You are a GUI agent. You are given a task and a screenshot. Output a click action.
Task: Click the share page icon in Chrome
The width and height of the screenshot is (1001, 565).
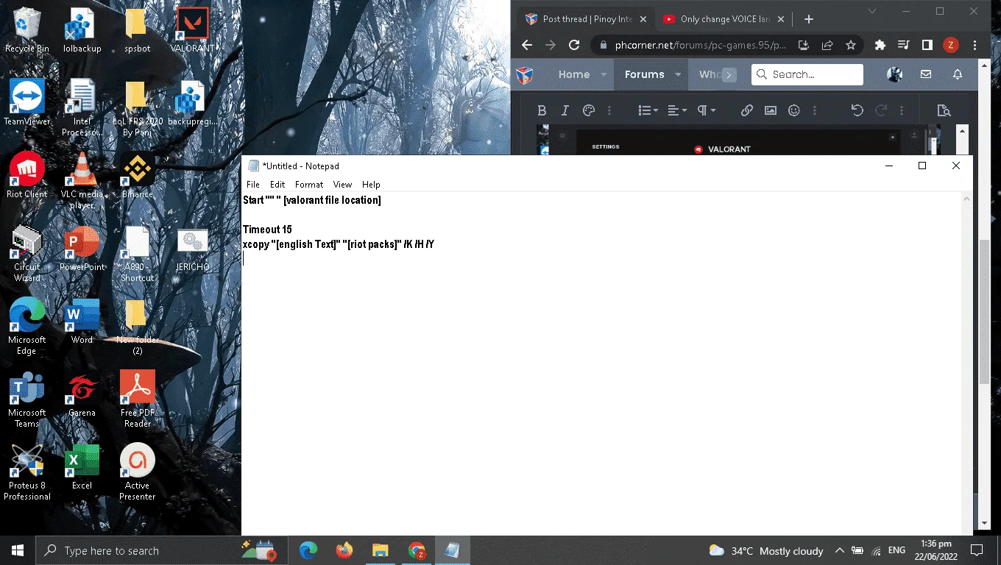[827, 45]
